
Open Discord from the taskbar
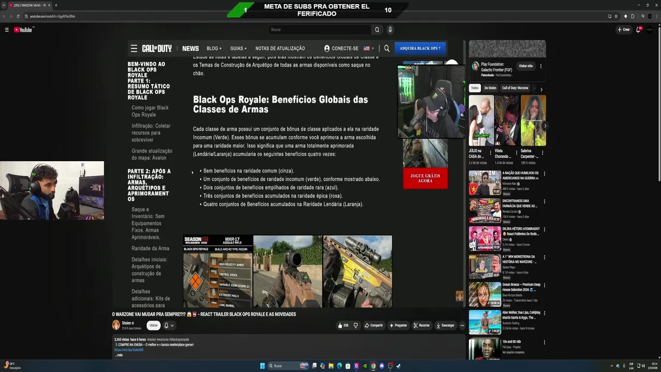pyautogui.click(x=382, y=366)
